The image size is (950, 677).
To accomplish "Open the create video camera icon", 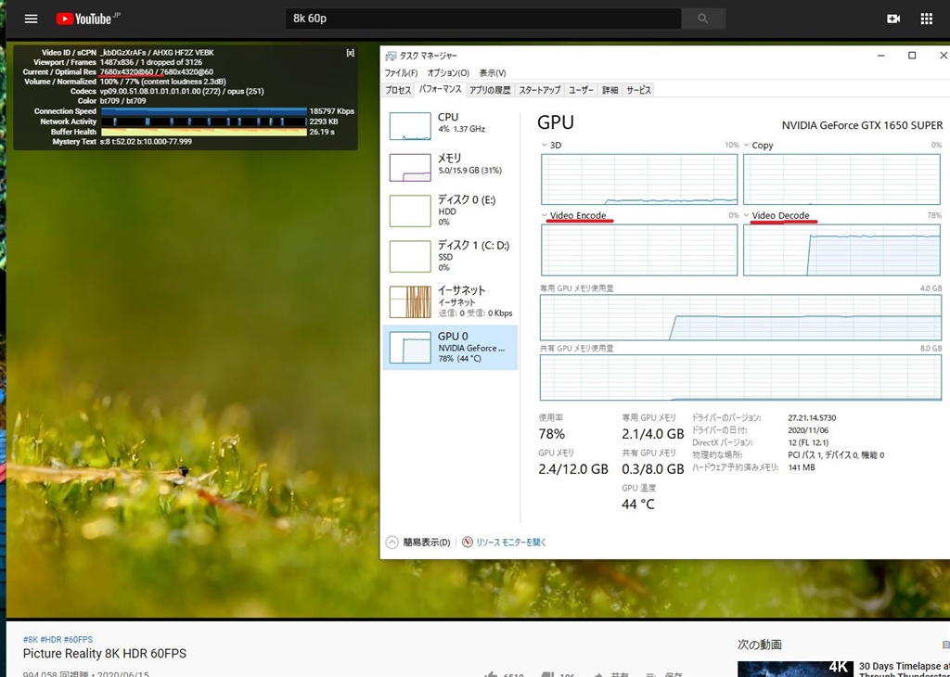I will point(893,19).
